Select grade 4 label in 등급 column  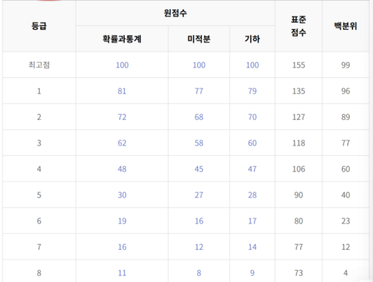click(39, 169)
